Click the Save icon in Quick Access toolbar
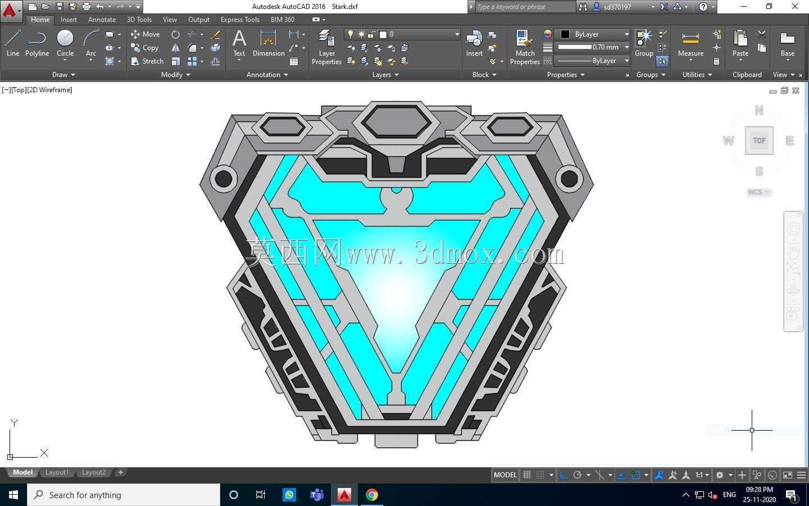The image size is (809, 506). [x=59, y=7]
